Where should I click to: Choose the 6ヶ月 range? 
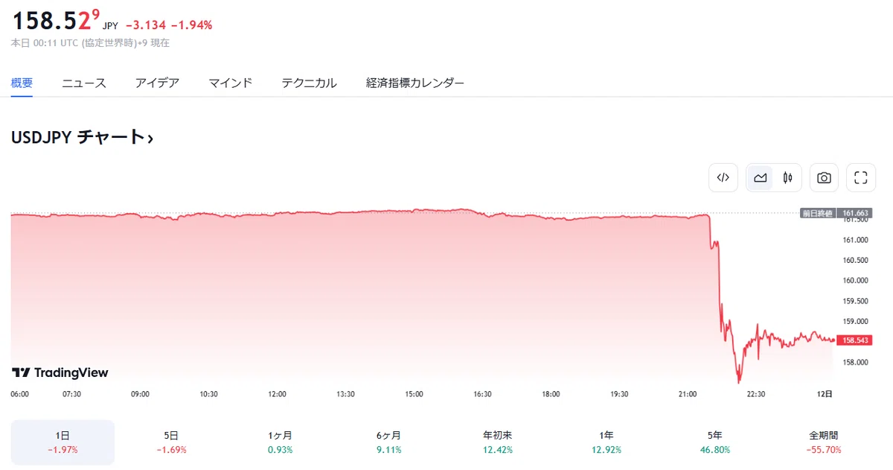pos(389,442)
